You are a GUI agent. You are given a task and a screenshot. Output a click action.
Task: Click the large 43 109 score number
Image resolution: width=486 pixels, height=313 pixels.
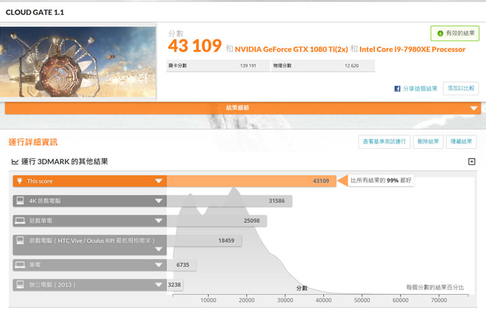coord(194,46)
